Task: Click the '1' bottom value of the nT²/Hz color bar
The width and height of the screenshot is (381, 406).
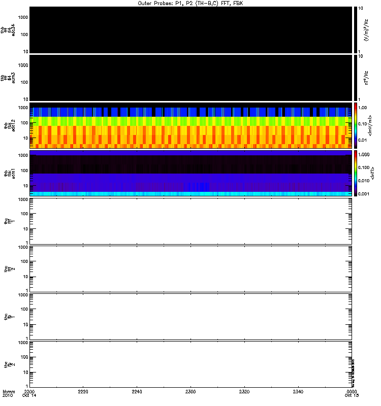Action: (x=359, y=99)
